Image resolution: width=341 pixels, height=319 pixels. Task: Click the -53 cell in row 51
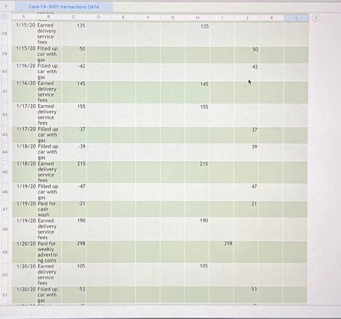[74, 295]
